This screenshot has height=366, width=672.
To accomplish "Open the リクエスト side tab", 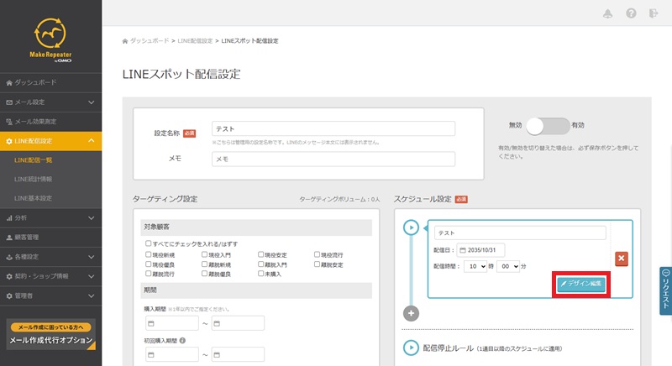I will pyautogui.click(x=665, y=290).
